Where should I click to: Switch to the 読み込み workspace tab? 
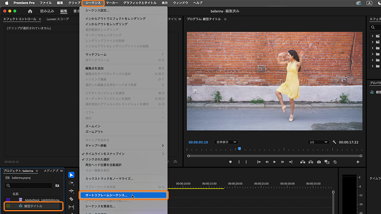coord(47,11)
